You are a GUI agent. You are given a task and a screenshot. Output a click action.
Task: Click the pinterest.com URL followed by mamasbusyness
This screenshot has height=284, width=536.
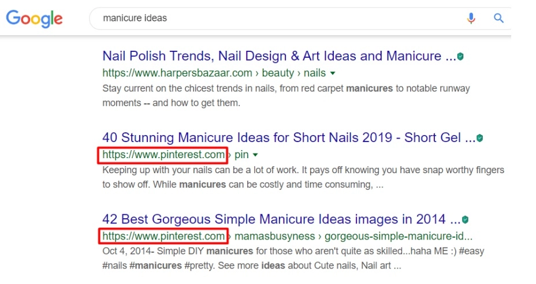163,236
